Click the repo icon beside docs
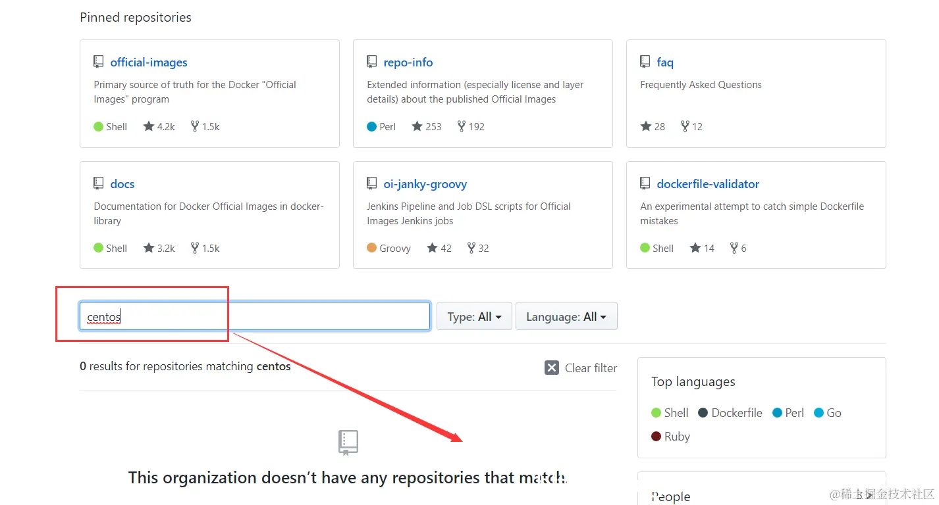This screenshot has height=505, width=939. point(99,183)
